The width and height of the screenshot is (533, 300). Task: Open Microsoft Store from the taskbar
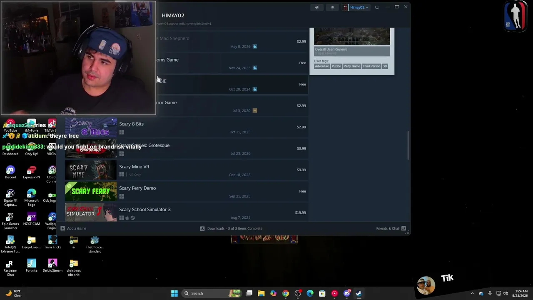[322, 293]
